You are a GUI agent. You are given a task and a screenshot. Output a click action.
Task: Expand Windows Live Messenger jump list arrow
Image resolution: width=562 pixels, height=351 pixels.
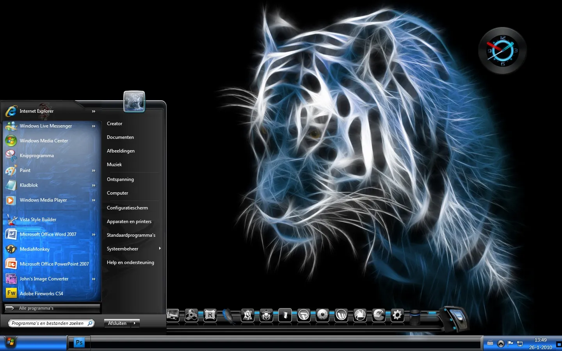tap(94, 126)
